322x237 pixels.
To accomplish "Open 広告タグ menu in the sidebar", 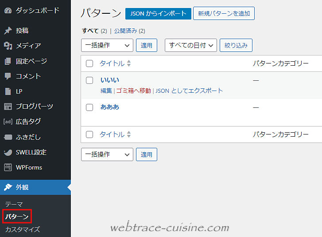I will (x=28, y=122).
